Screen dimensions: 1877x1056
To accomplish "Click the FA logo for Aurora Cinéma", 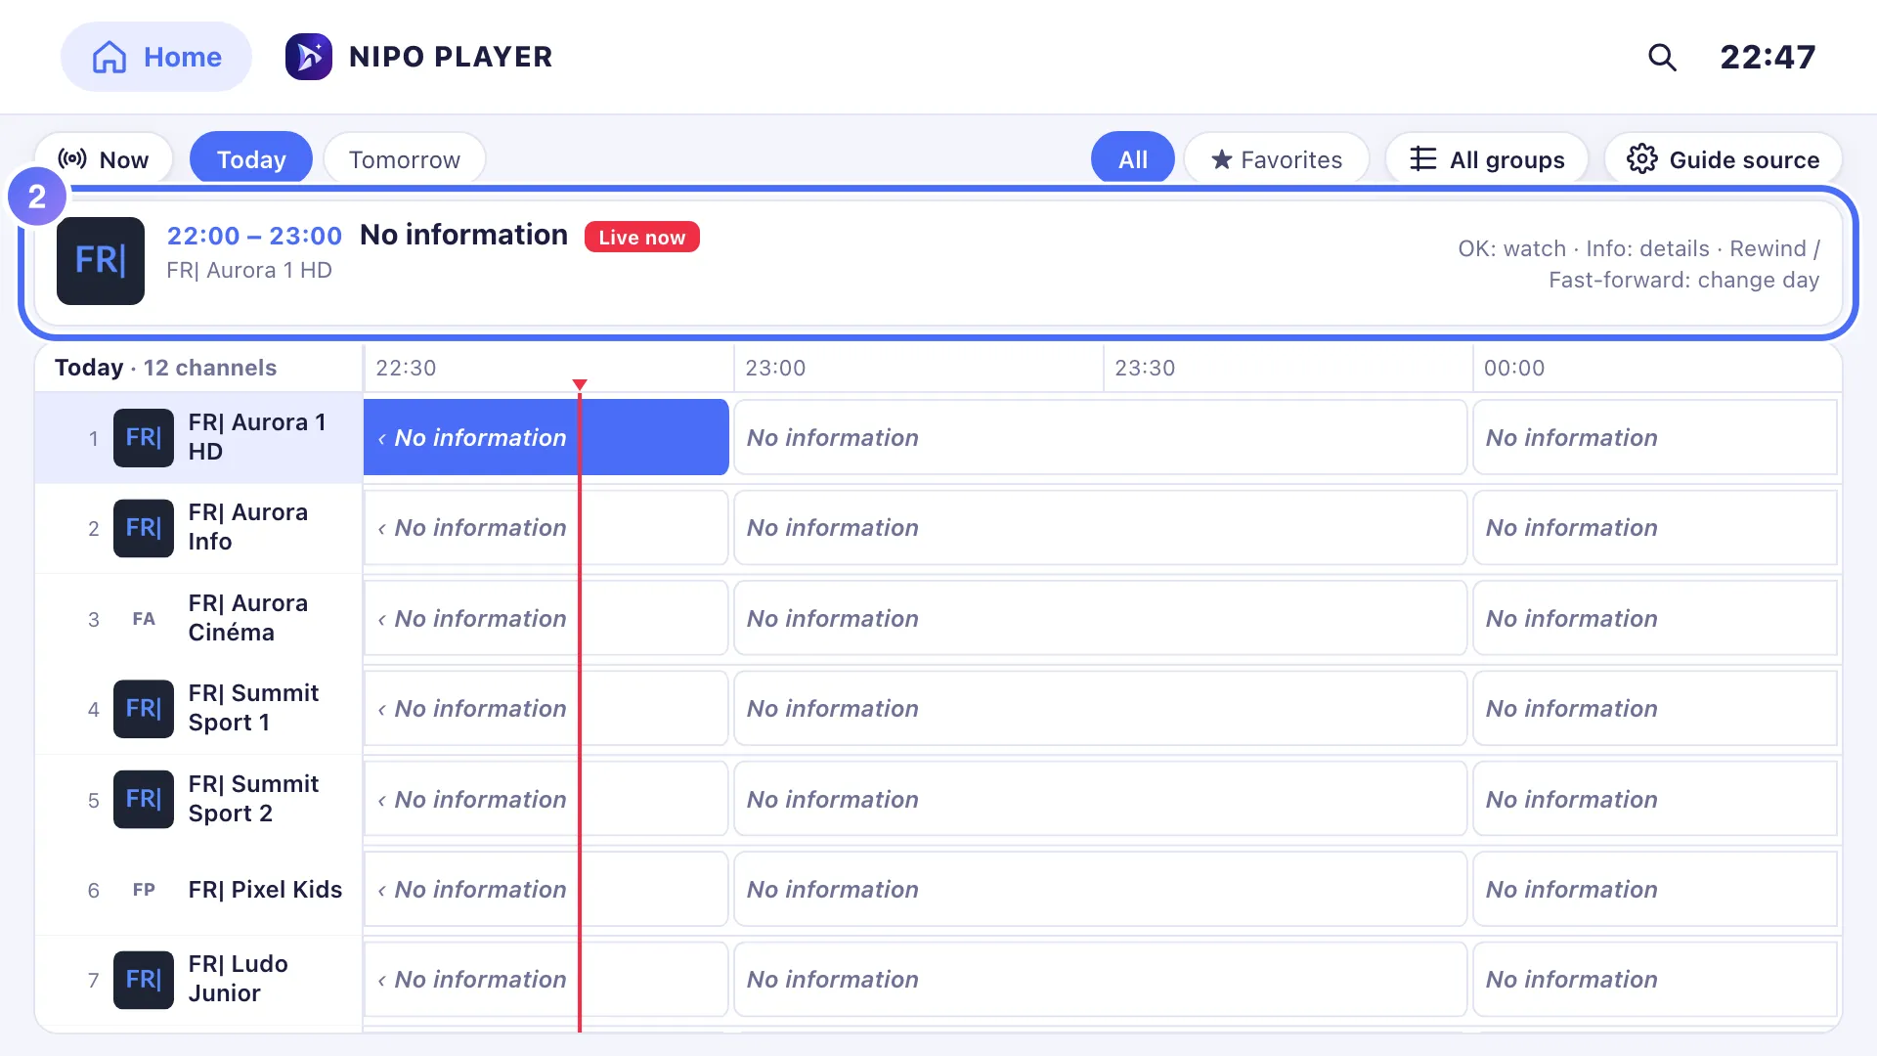I will click(144, 619).
